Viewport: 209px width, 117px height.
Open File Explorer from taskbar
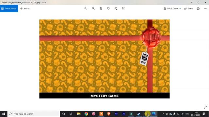(x=79, y=114)
